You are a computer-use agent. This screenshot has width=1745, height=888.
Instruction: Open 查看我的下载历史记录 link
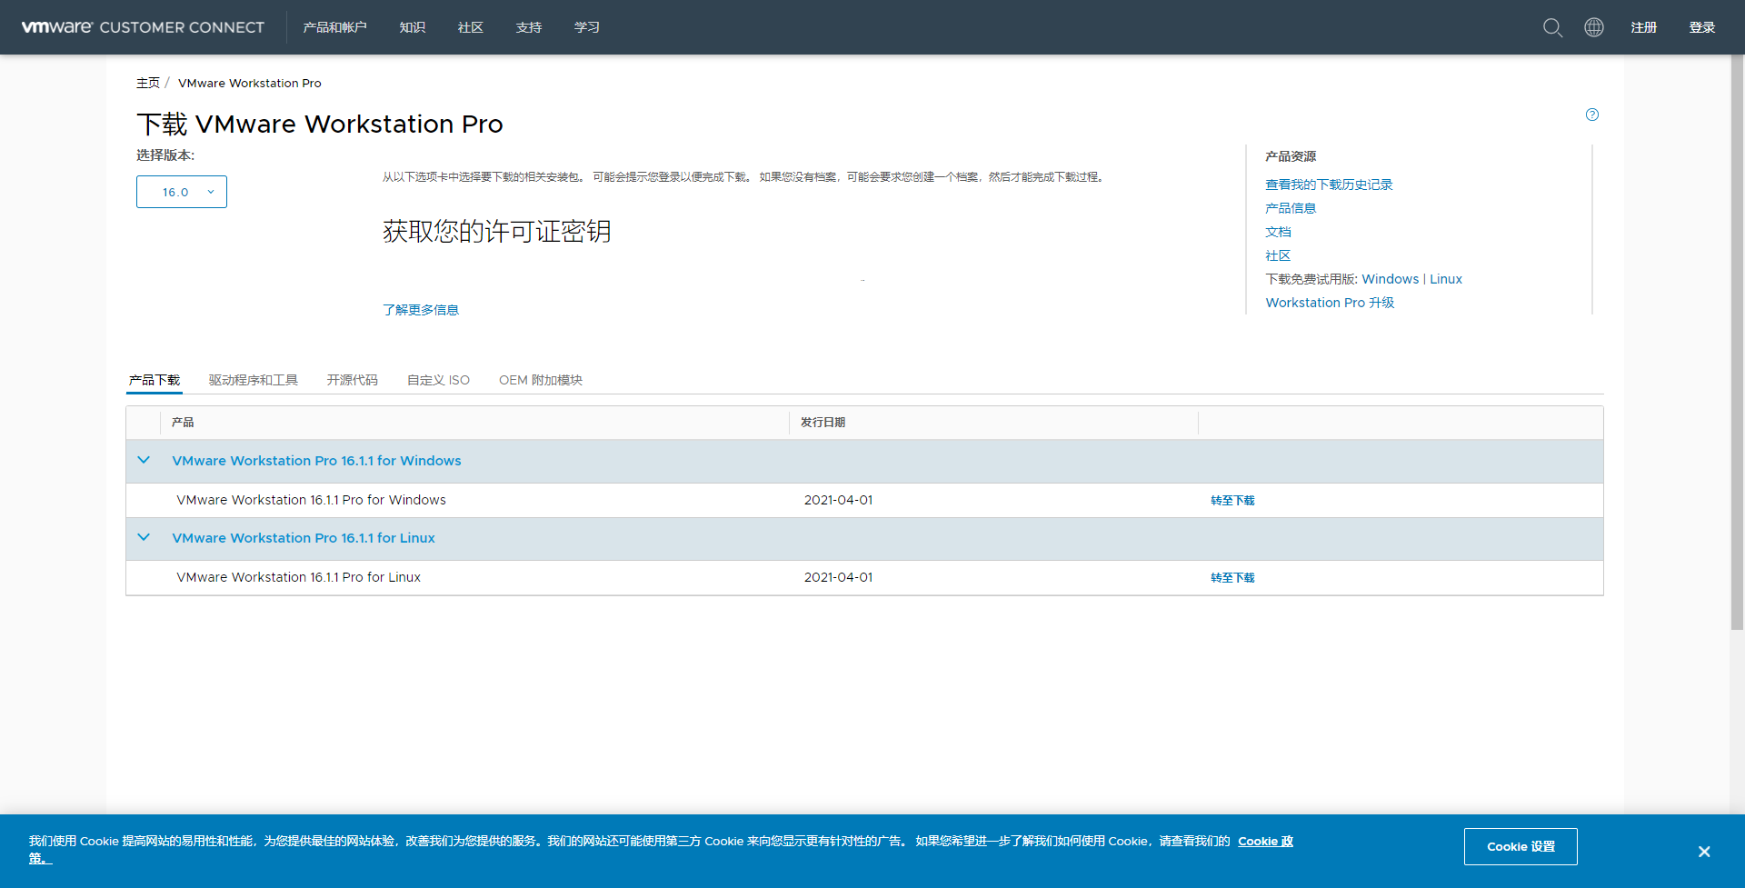click(x=1329, y=185)
